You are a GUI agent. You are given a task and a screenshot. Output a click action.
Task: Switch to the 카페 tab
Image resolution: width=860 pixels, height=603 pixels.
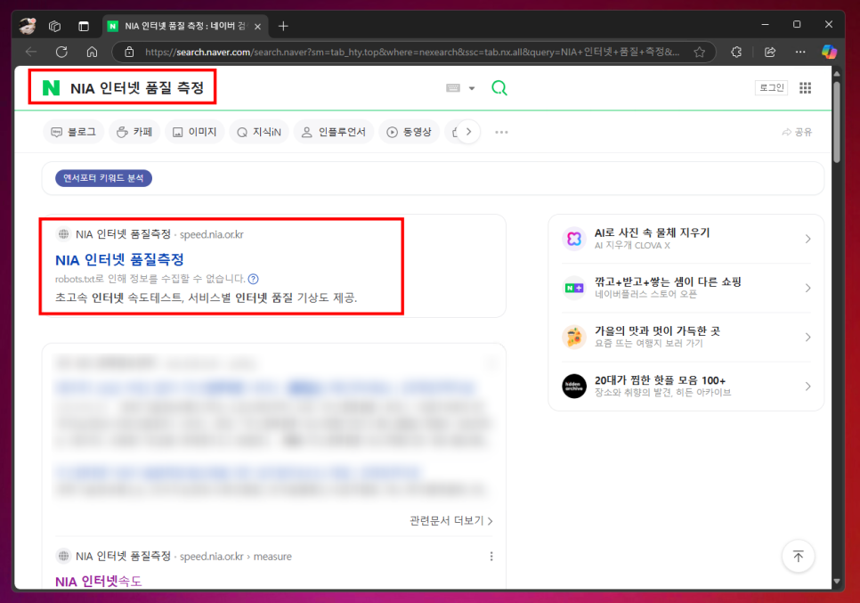tap(134, 132)
